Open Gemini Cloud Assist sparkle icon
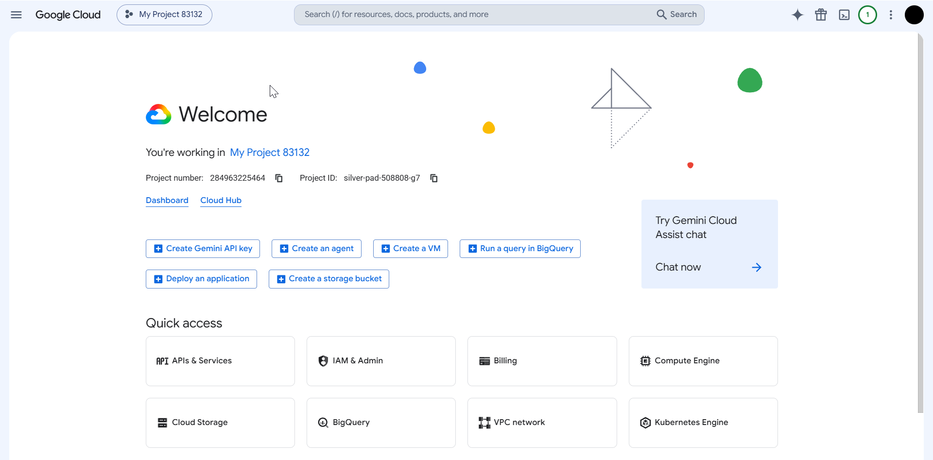 click(797, 15)
